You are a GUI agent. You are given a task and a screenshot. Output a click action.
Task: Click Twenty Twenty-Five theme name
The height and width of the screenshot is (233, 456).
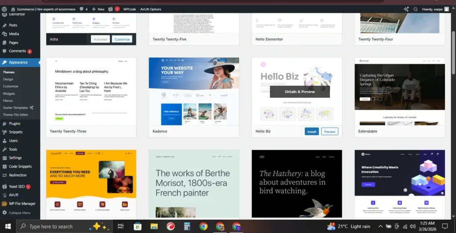[x=170, y=39]
